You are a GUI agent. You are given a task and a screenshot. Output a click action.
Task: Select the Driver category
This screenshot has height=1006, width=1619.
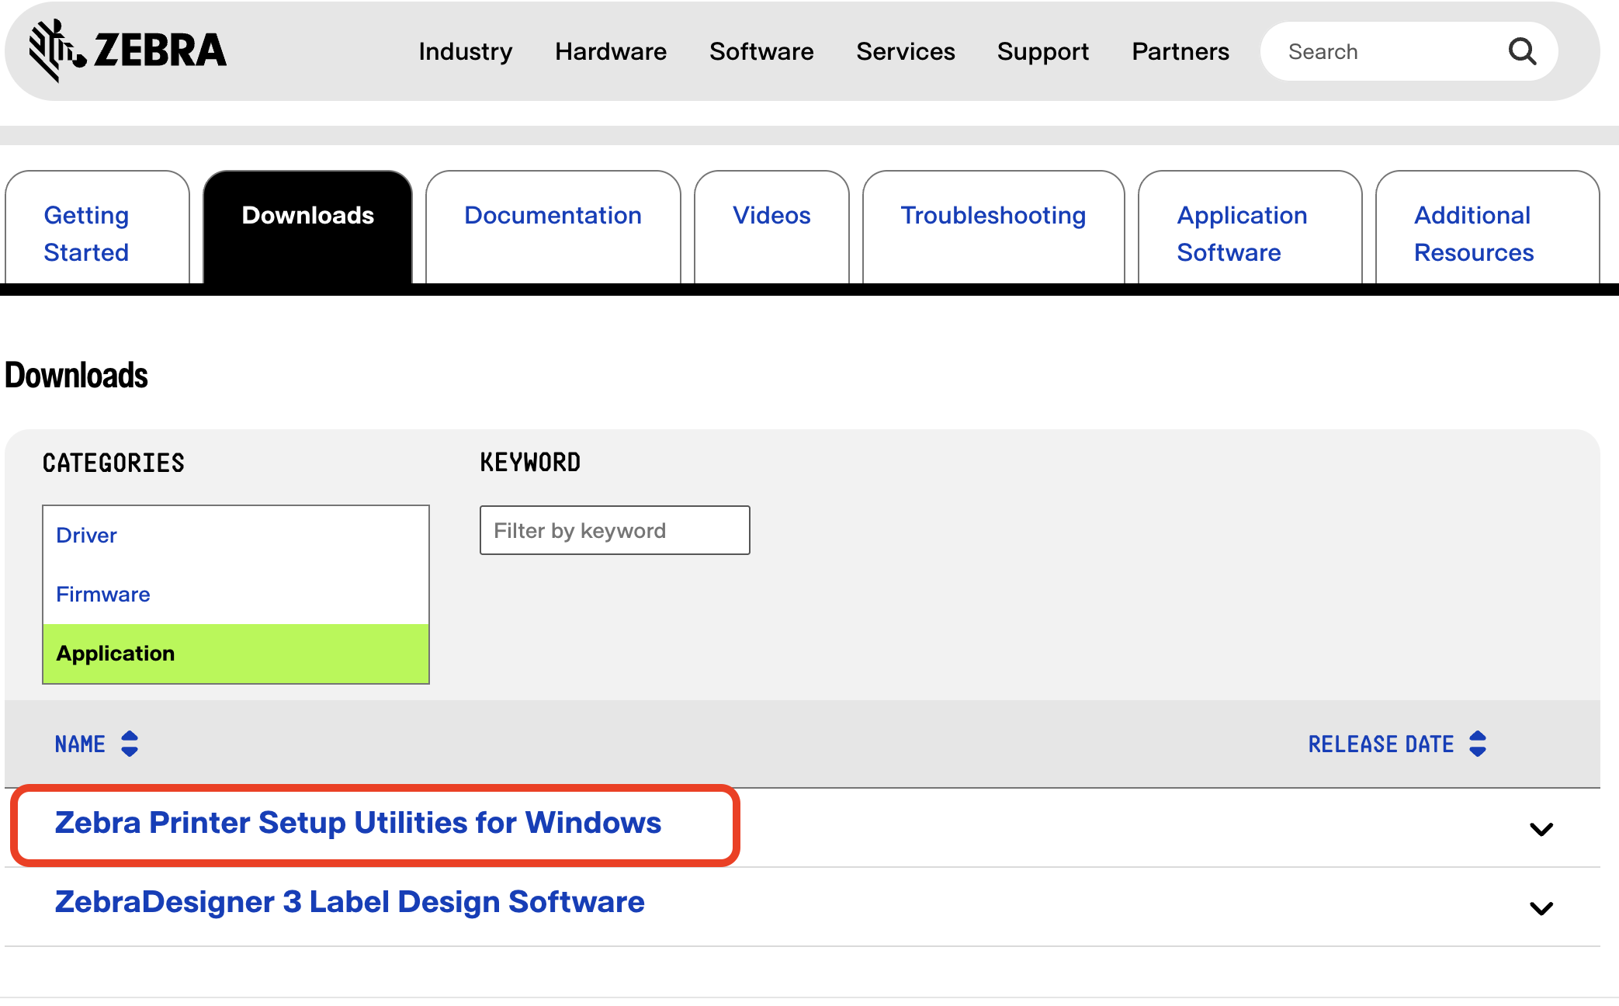pos(87,536)
